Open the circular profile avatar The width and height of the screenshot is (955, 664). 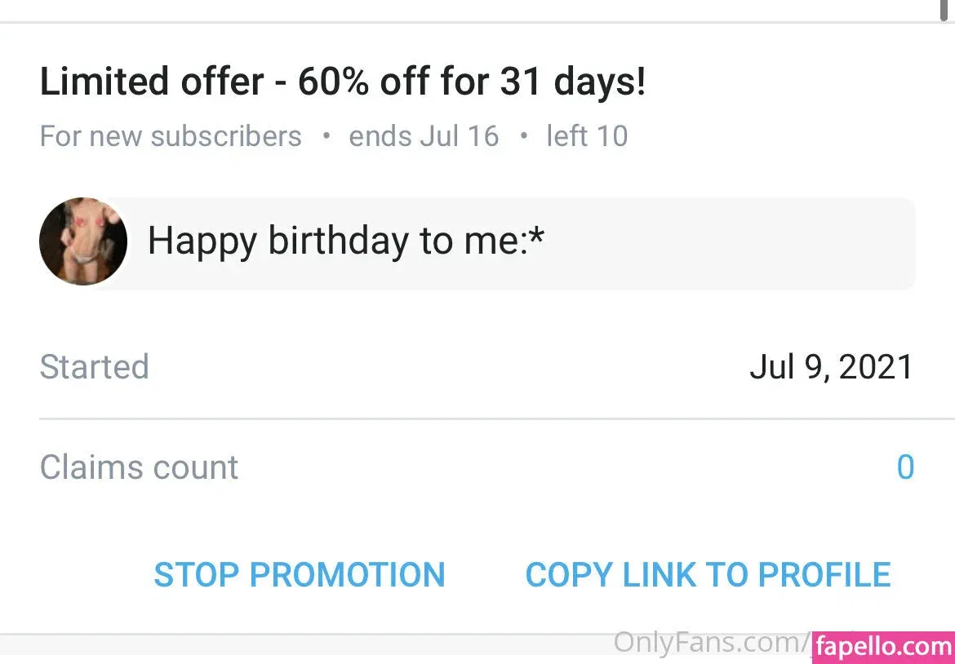click(83, 241)
